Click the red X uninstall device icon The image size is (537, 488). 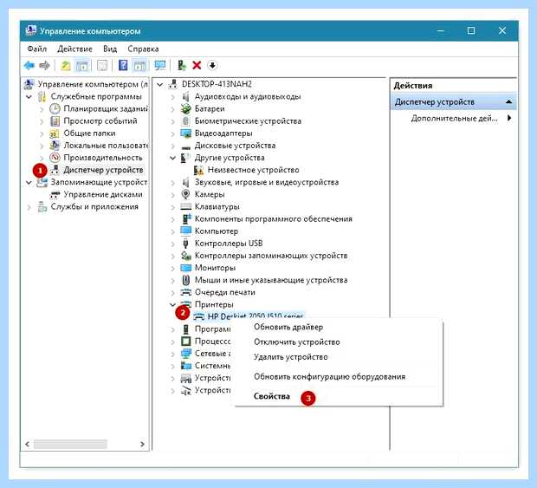coord(197,65)
